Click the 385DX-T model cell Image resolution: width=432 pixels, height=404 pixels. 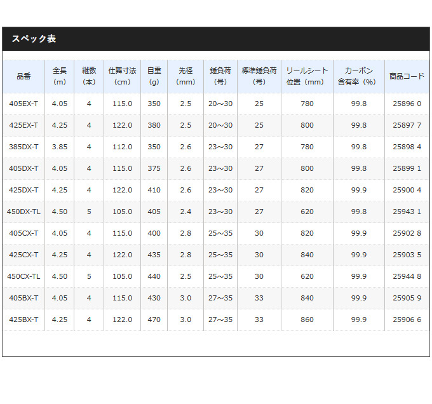pyautogui.click(x=24, y=147)
